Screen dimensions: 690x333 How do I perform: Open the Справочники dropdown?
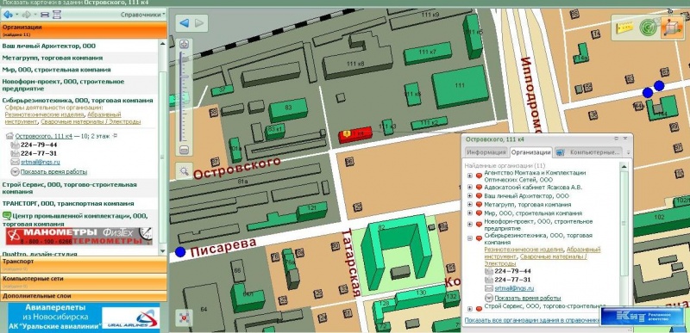tap(142, 15)
